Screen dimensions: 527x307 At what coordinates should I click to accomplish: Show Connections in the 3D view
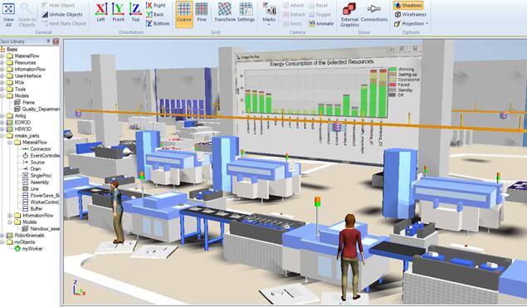374,12
